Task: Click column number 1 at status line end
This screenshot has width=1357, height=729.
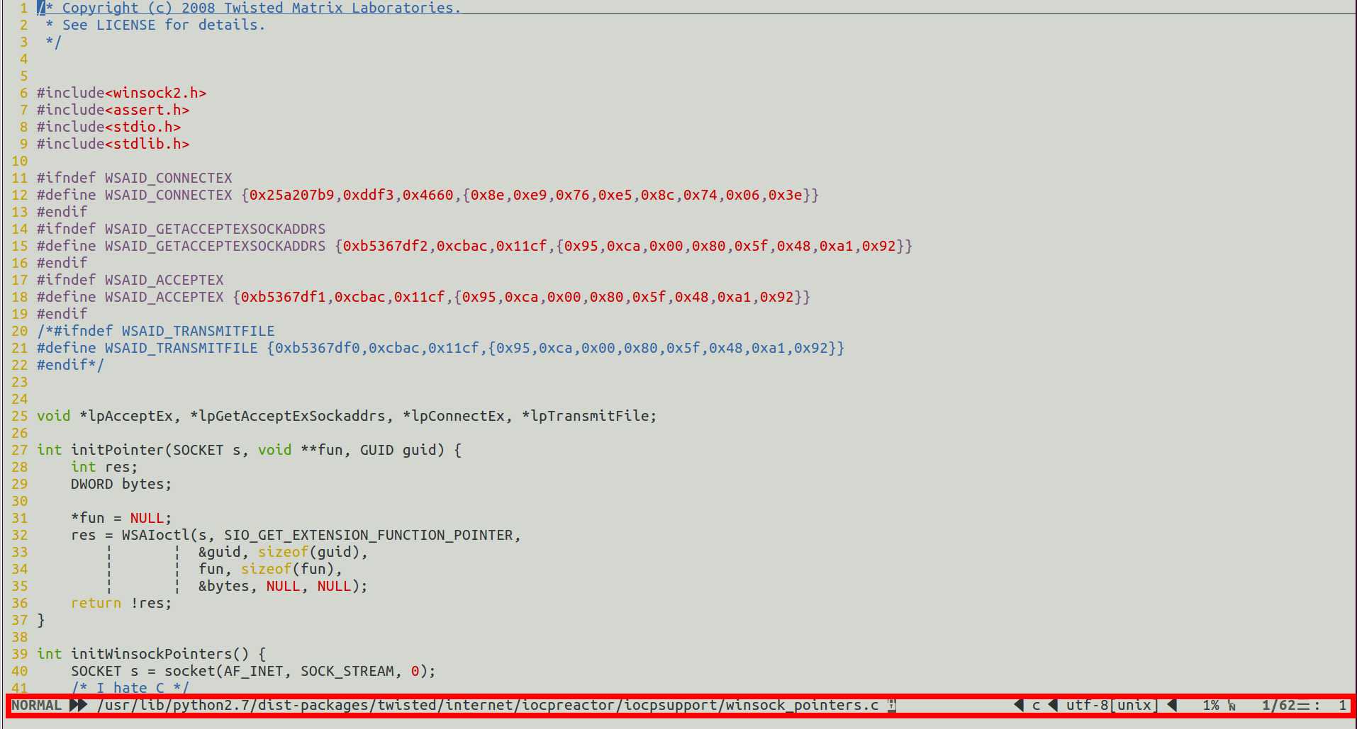Action: click(1342, 705)
